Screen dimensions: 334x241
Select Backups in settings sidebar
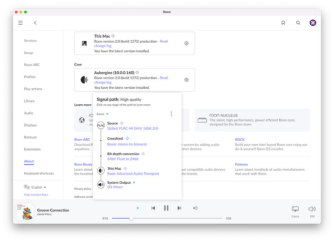[x=30, y=137]
